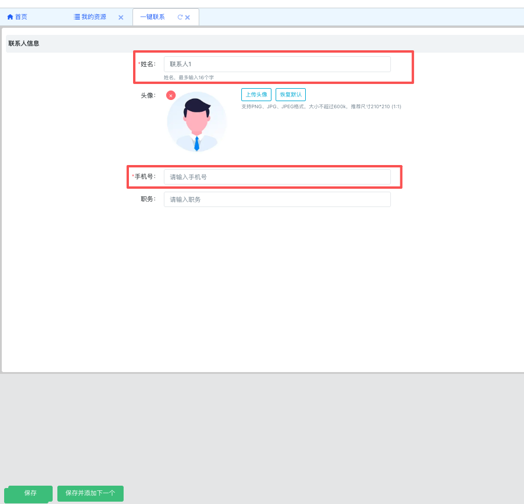Click the house icon beside 首页

click(x=10, y=17)
